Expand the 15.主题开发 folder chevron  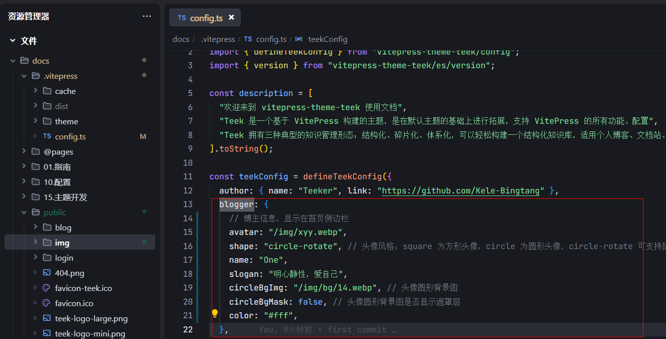tap(24, 197)
